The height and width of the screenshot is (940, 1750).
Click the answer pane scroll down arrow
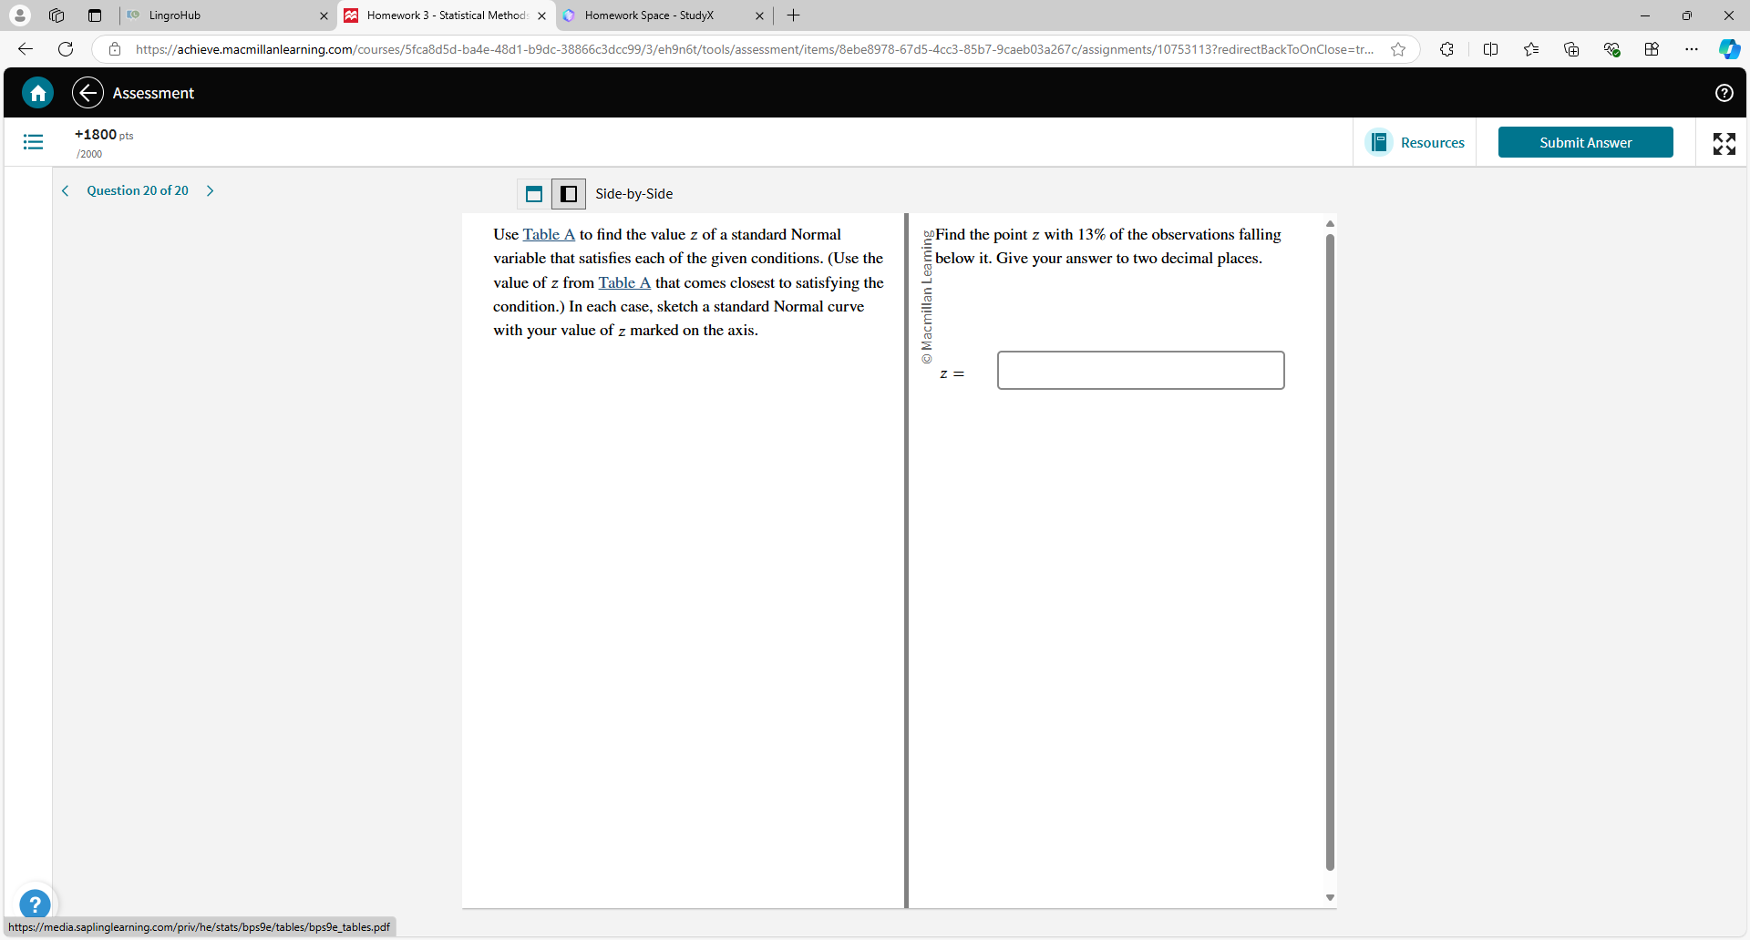[1330, 898]
